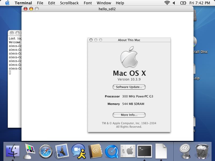Open the Font menu

point(88,3)
